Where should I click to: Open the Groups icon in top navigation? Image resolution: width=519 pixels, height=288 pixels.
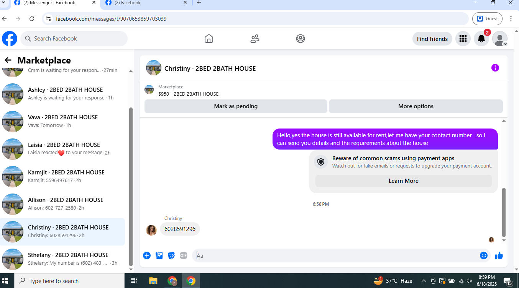pos(301,39)
